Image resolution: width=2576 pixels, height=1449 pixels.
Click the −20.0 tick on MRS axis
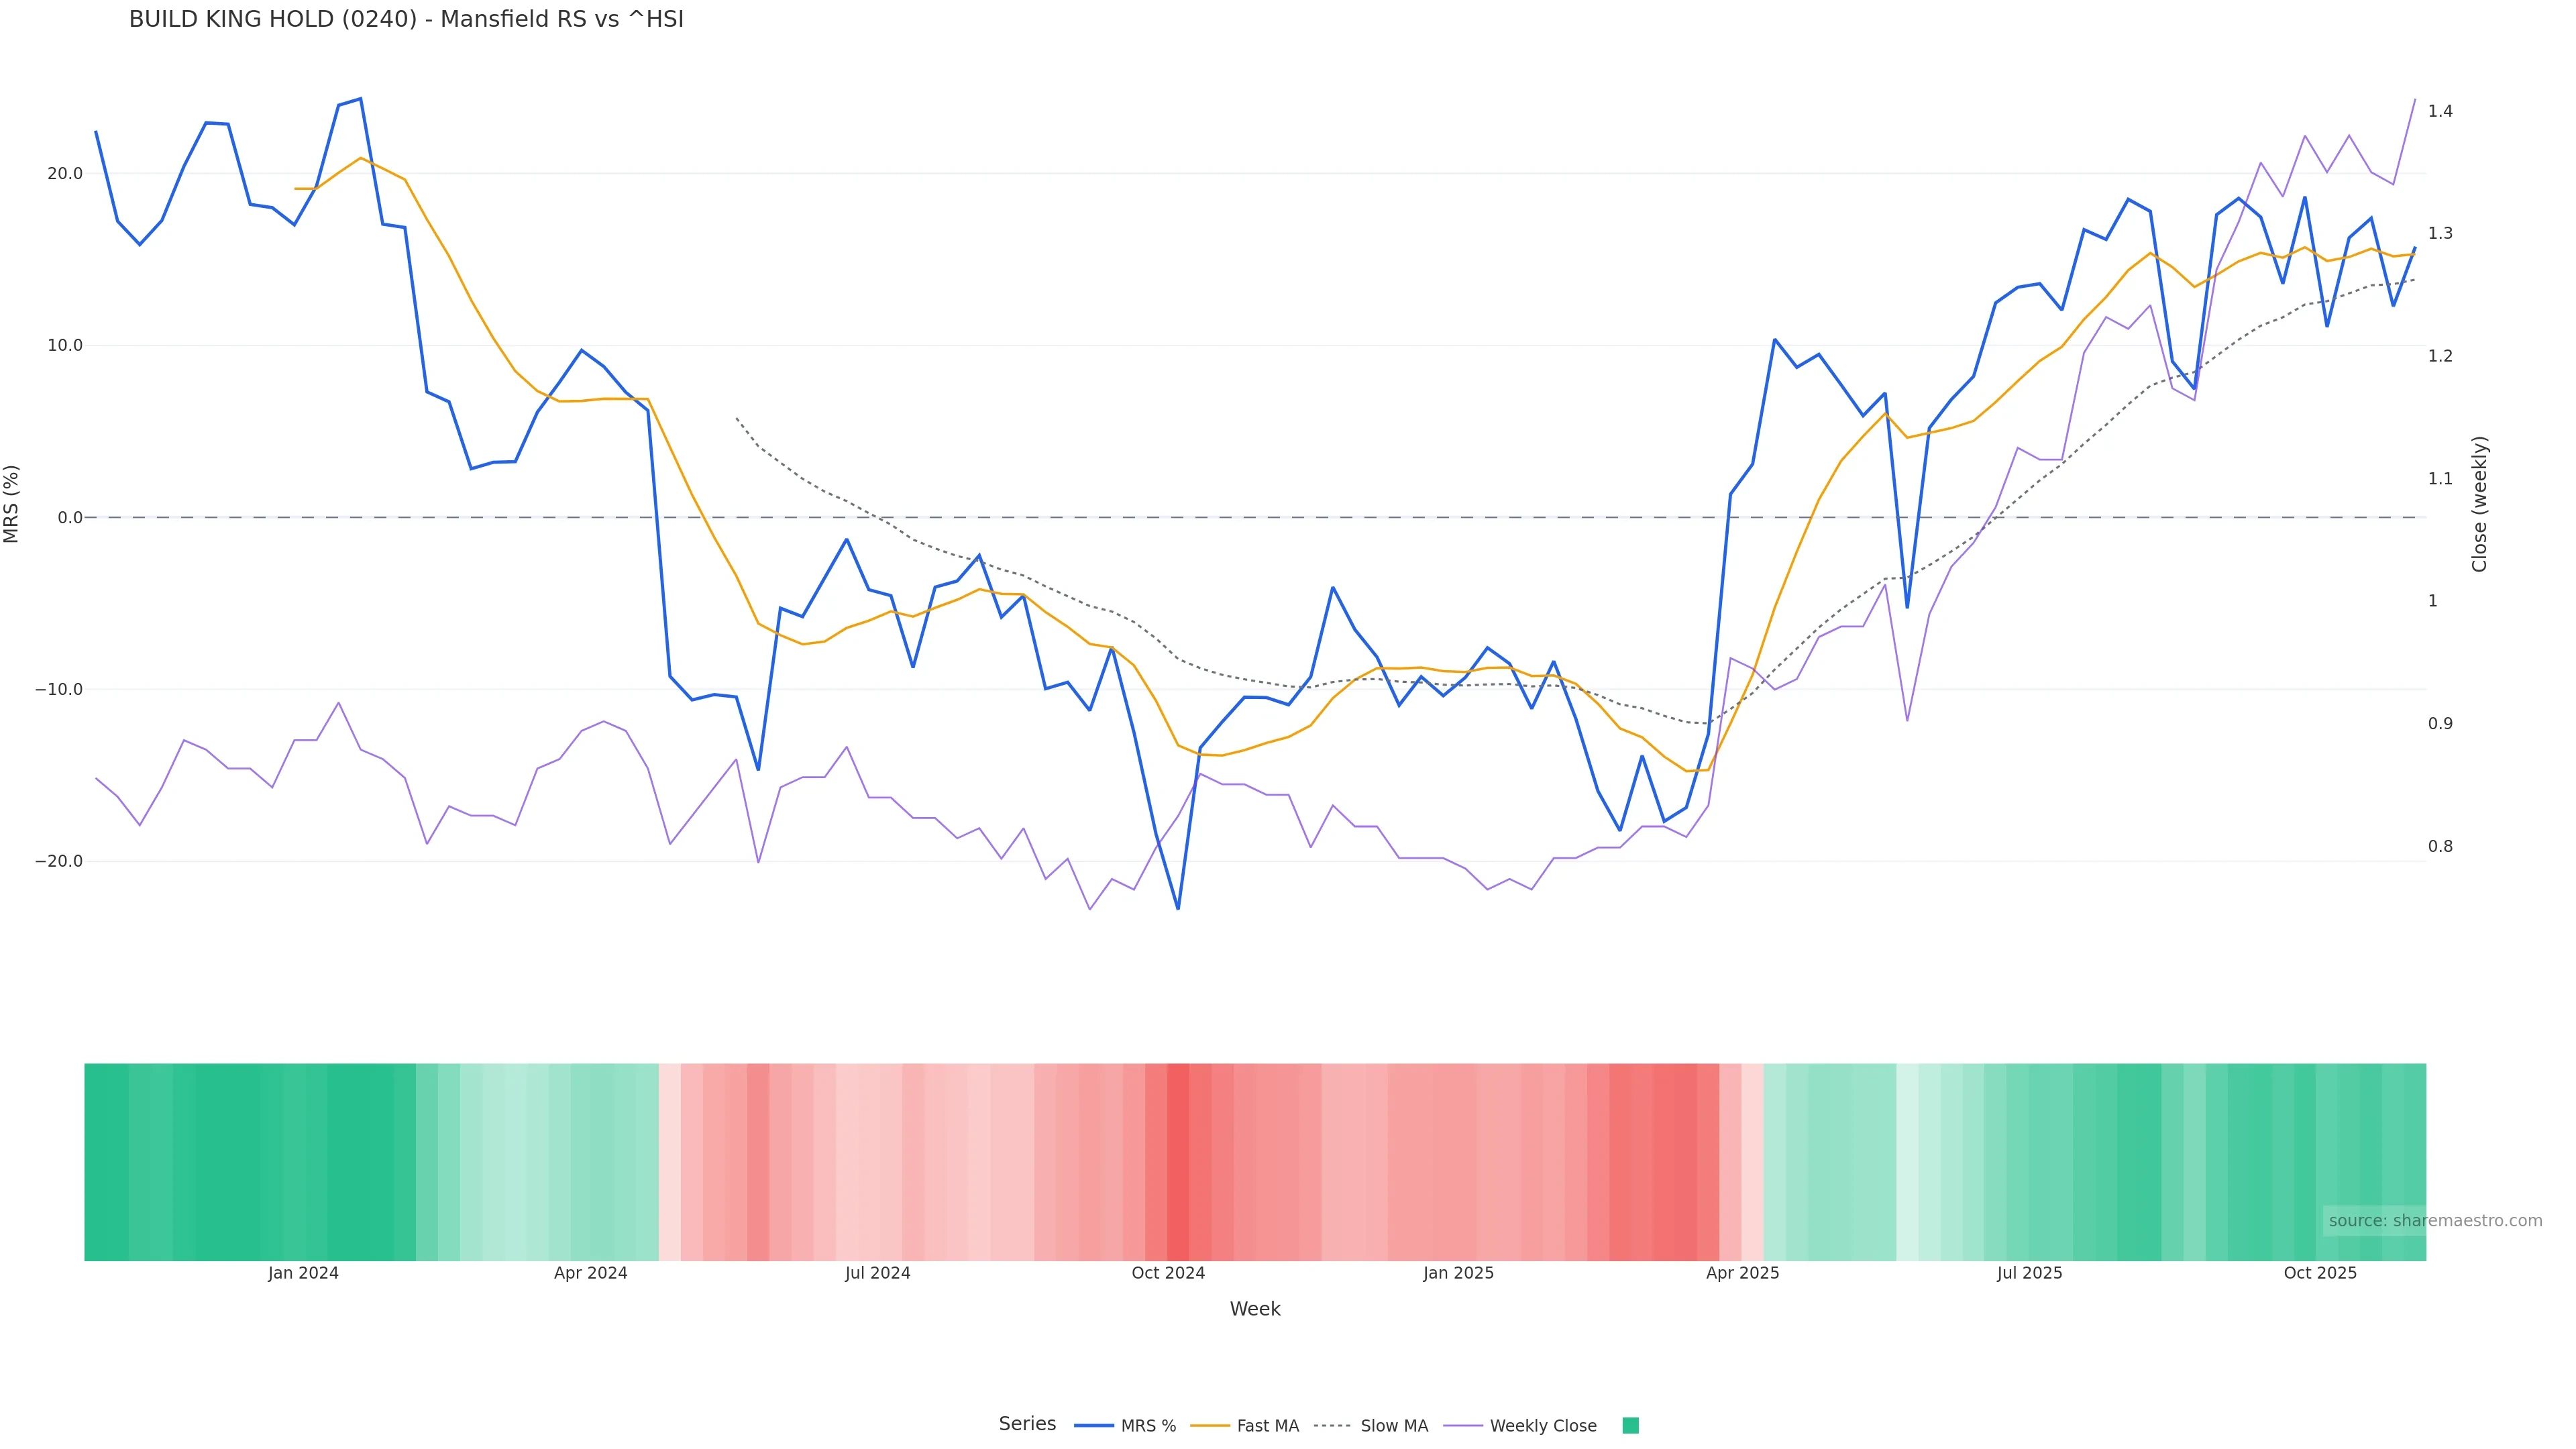pos(60,861)
